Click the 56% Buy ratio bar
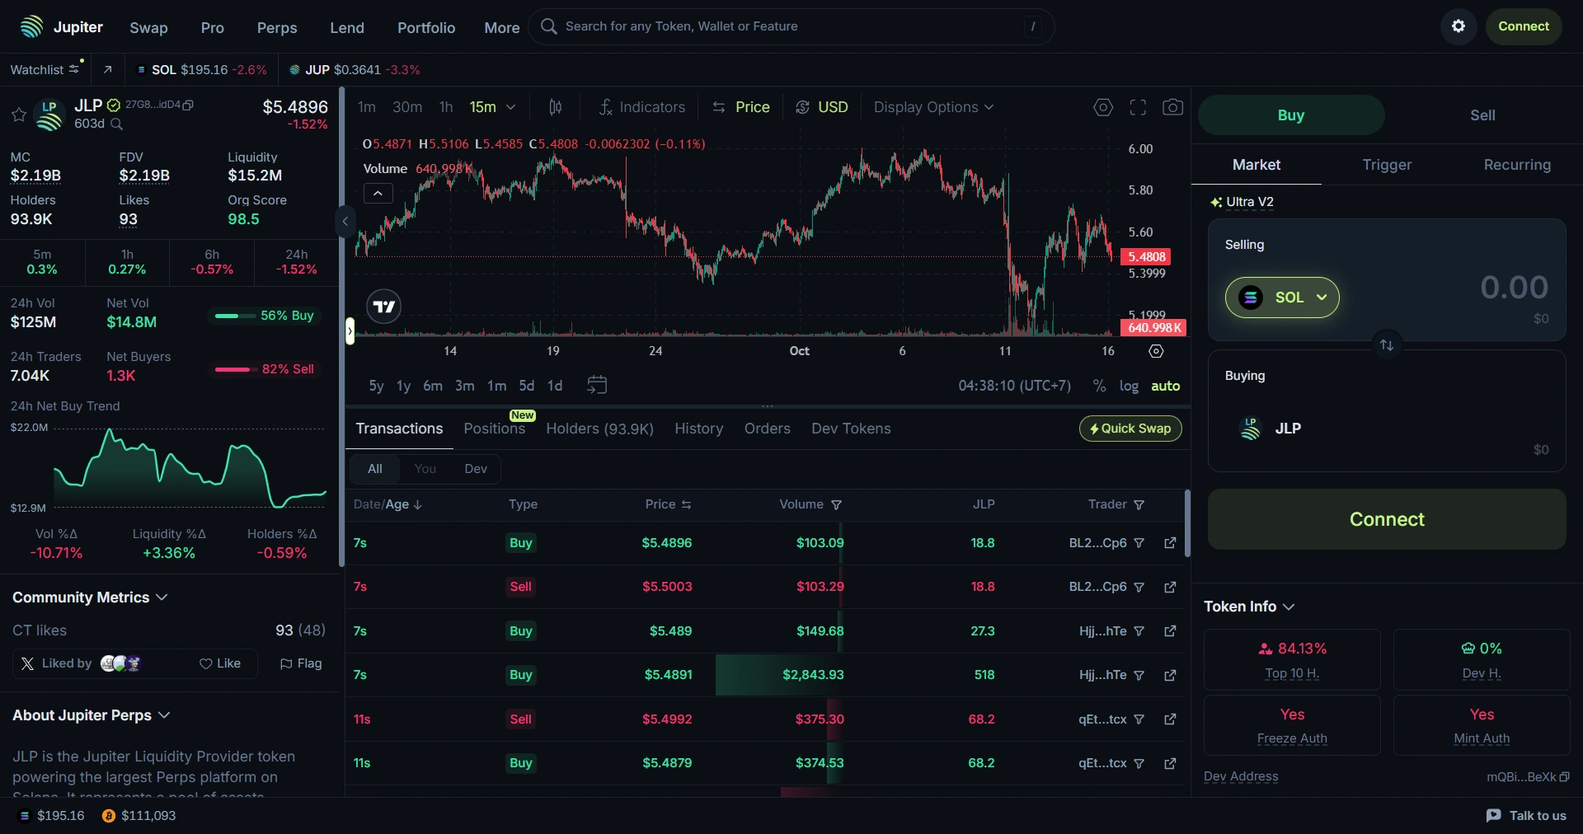This screenshot has width=1583, height=834. 264,316
